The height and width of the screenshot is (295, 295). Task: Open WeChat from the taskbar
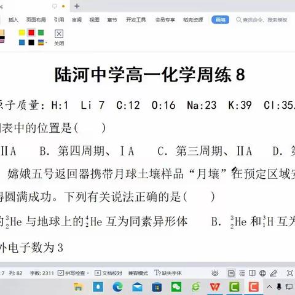(176, 287)
